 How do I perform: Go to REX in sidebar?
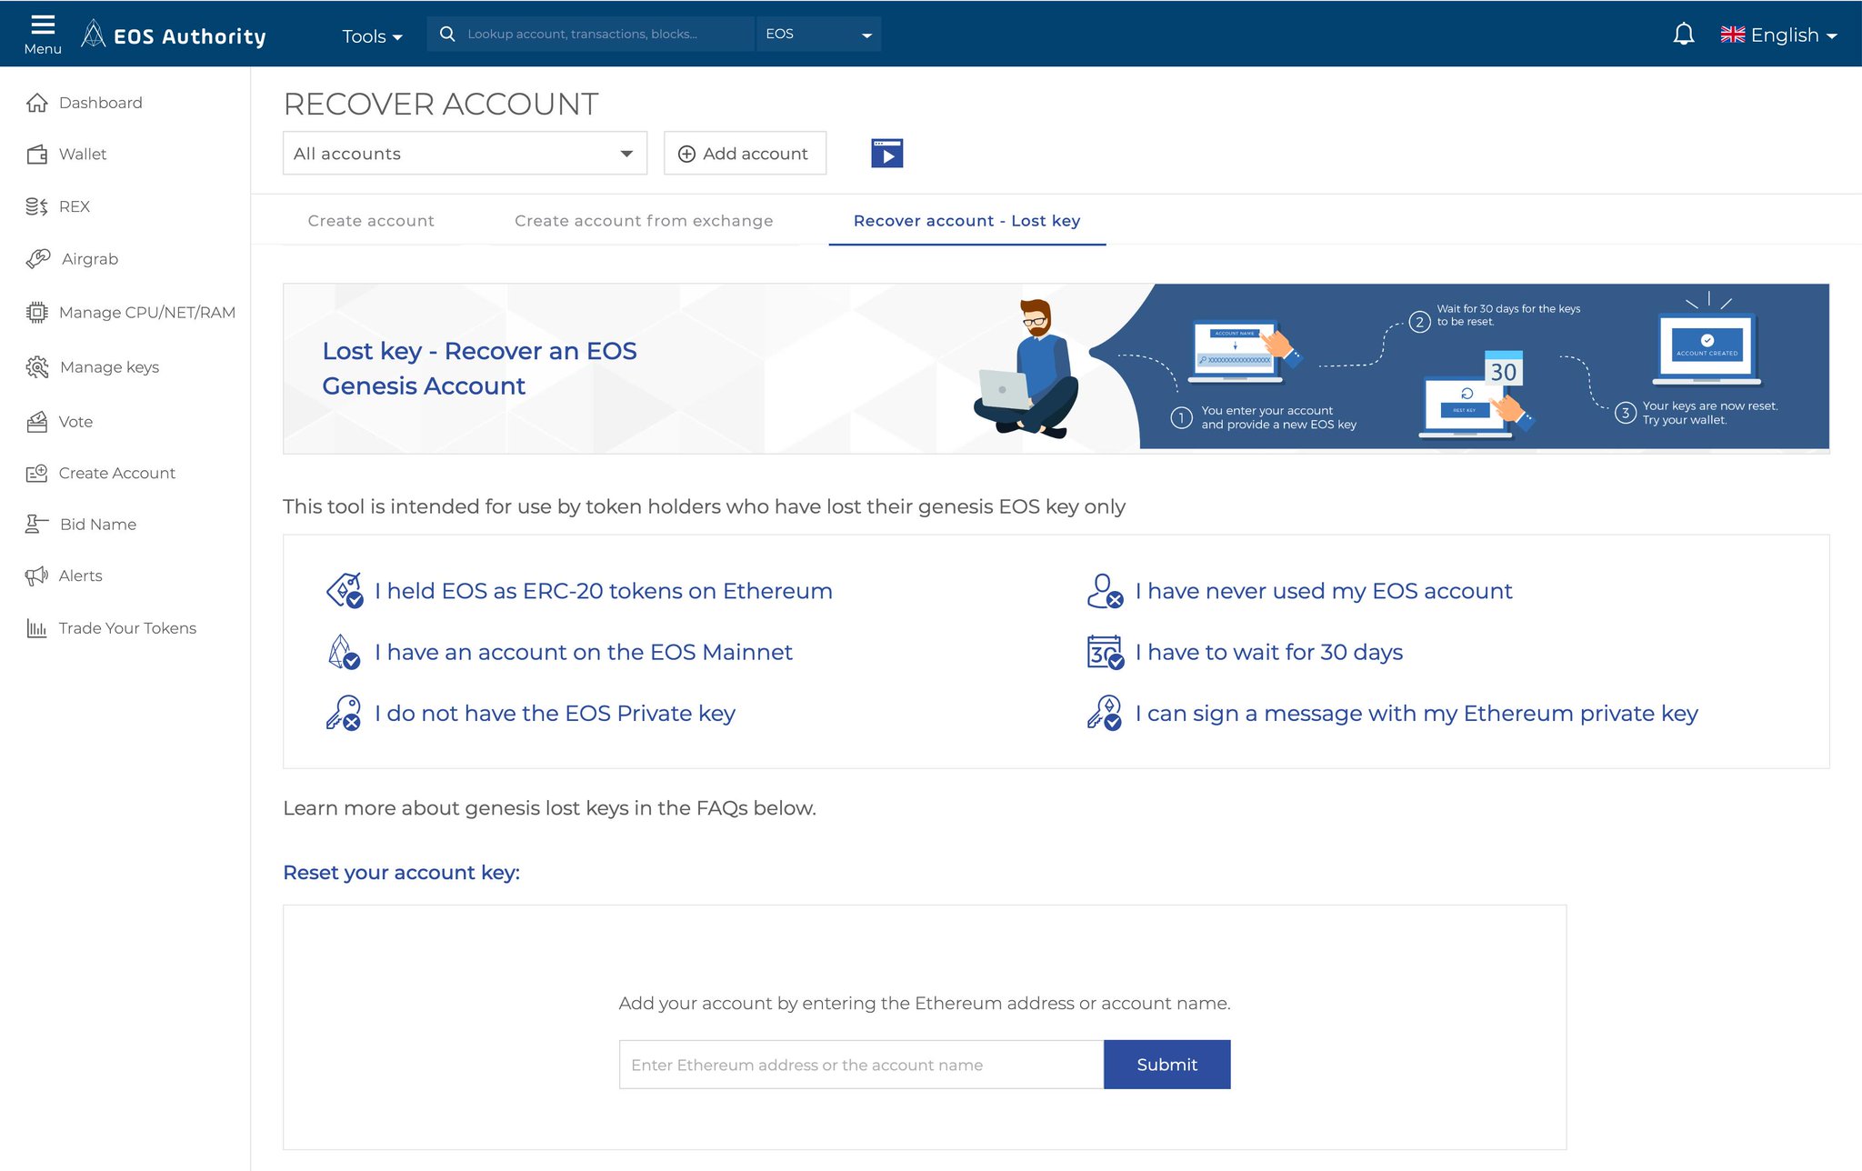coord(74,206)
